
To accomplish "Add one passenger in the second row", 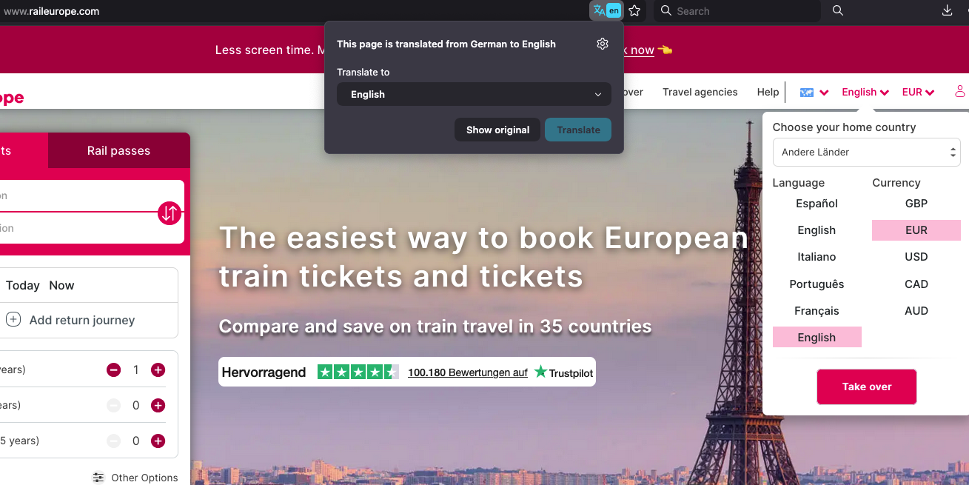I will pos(158,405).
